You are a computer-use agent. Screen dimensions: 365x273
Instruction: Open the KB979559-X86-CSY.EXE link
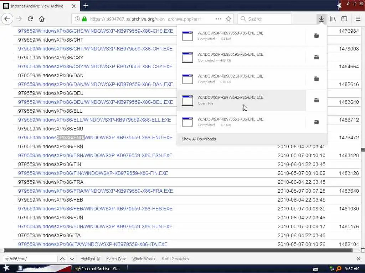coord(95,66)
